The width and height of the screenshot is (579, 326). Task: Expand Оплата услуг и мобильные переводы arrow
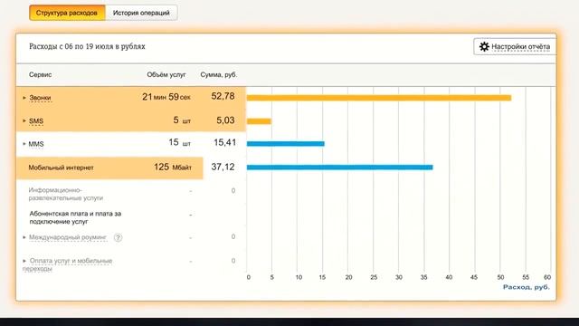[24, 261]
